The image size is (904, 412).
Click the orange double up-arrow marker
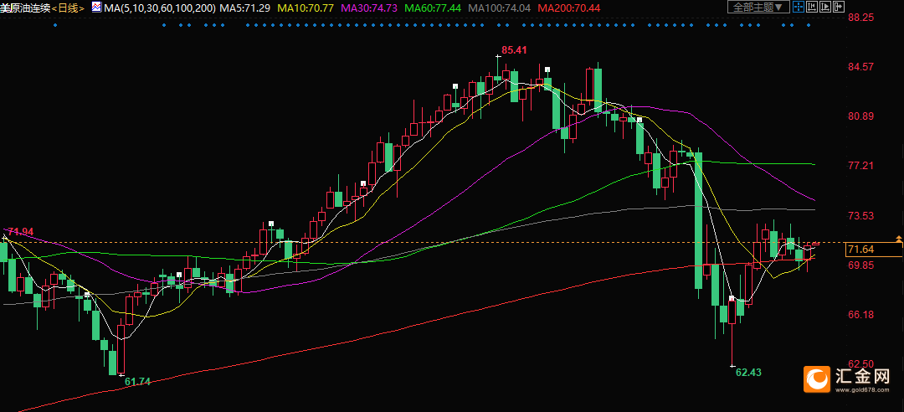[x=899, y=239]
